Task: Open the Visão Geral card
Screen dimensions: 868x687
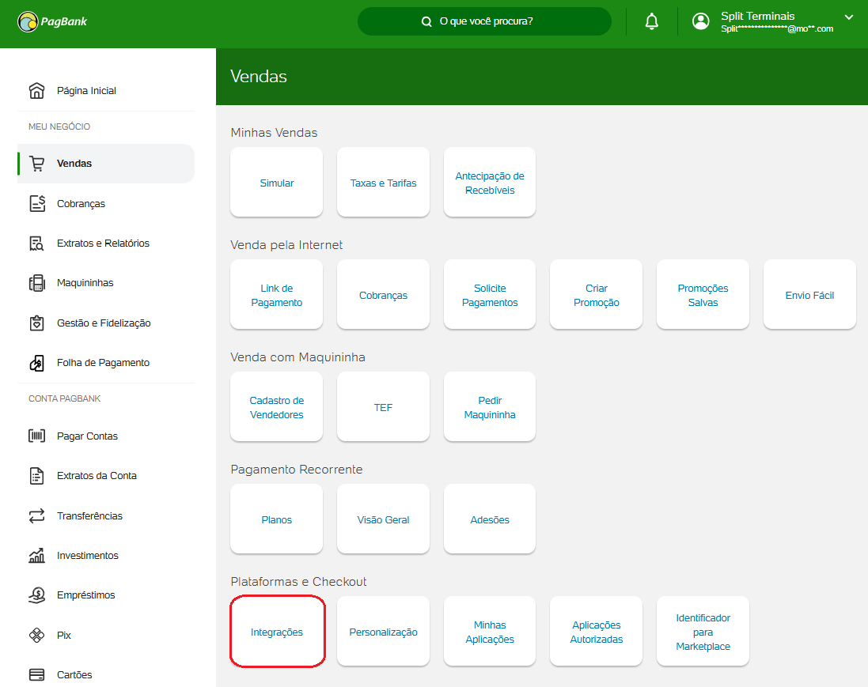Action: [383, 519]
